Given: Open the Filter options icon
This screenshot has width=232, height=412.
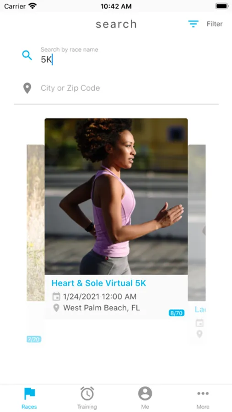Looking at the screenshot, I should 193,24.
